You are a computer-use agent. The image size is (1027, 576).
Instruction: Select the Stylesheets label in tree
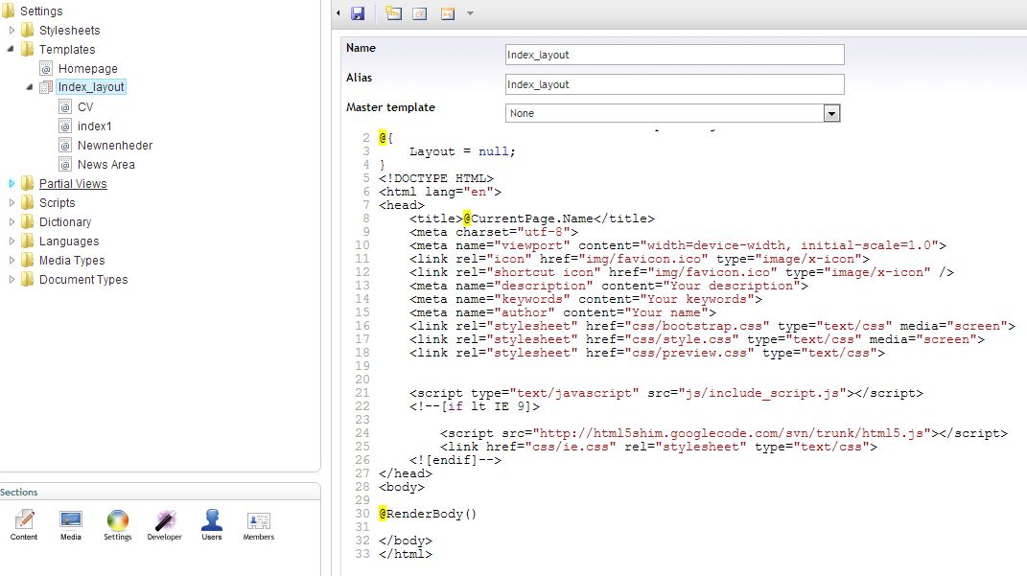click(69, 30)
